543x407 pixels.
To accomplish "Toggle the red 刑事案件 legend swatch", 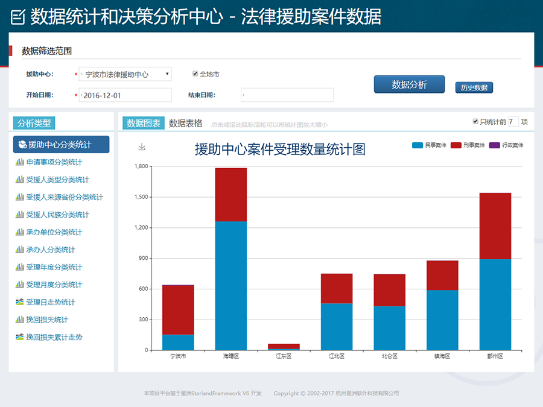I will [456, 145].
